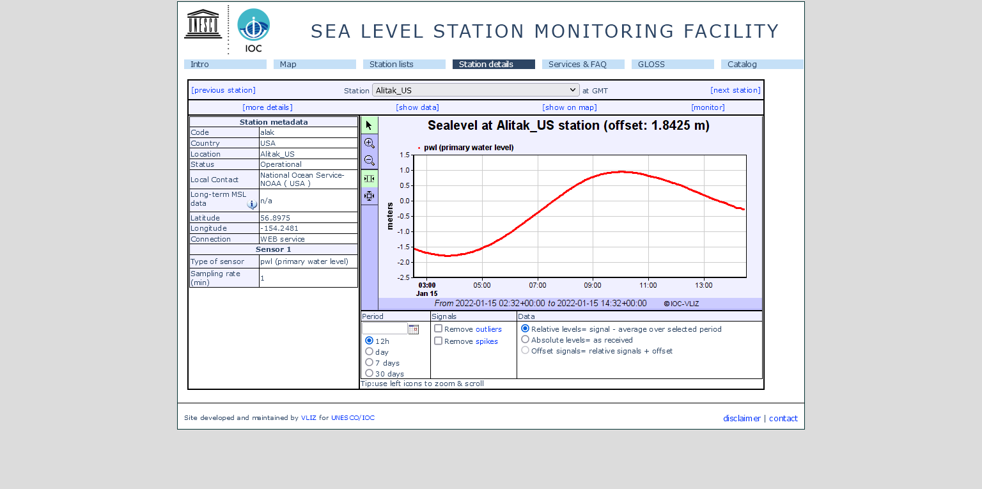
Task: Switch to the Station details tab
Action: (x=494, y=65)
